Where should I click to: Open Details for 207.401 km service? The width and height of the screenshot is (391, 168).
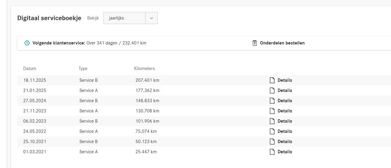pos(285,80)
